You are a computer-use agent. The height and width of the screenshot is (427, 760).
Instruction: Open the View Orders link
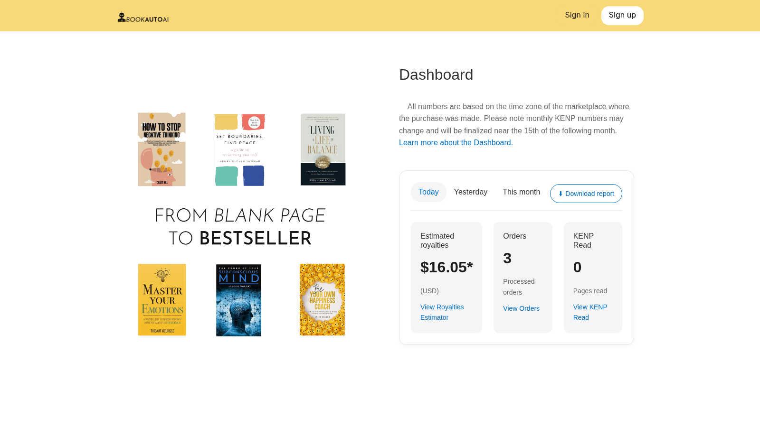pos(521,308)
